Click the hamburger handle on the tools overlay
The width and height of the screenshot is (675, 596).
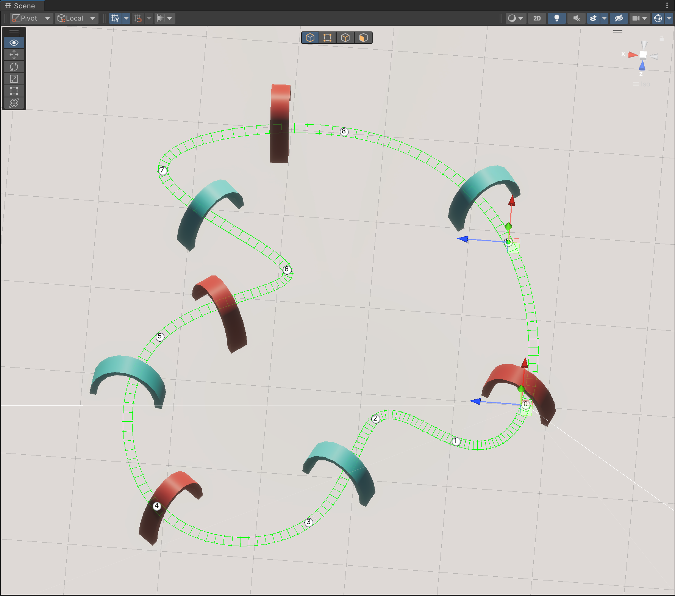click(14, 31)
